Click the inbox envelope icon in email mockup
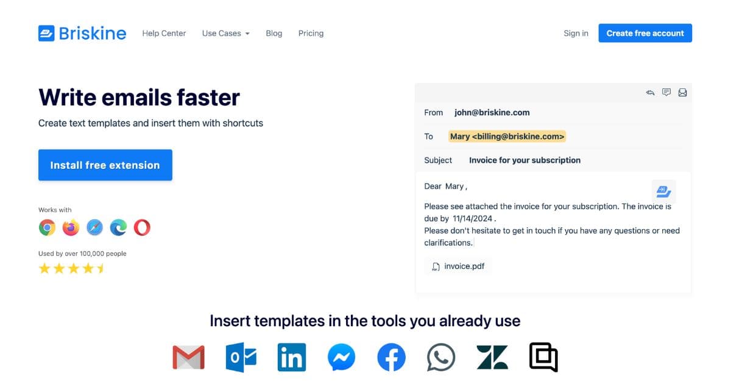This screenshot has height=384, width=731. coord(682,93)
